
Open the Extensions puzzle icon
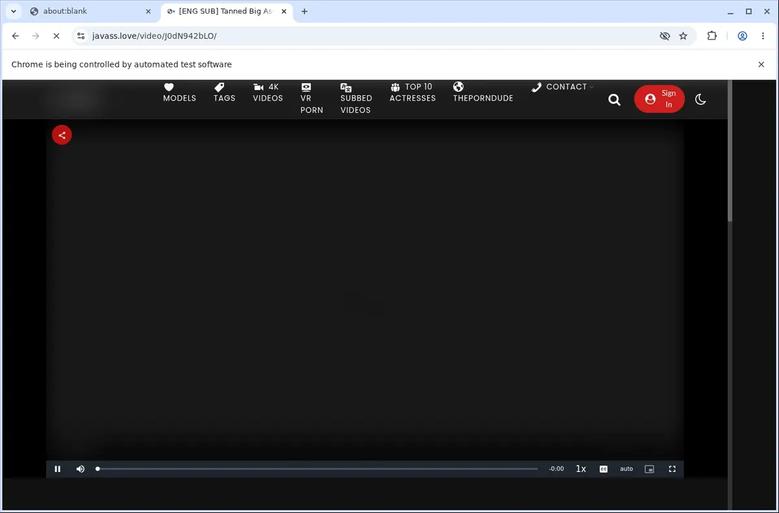coord(712,36)
